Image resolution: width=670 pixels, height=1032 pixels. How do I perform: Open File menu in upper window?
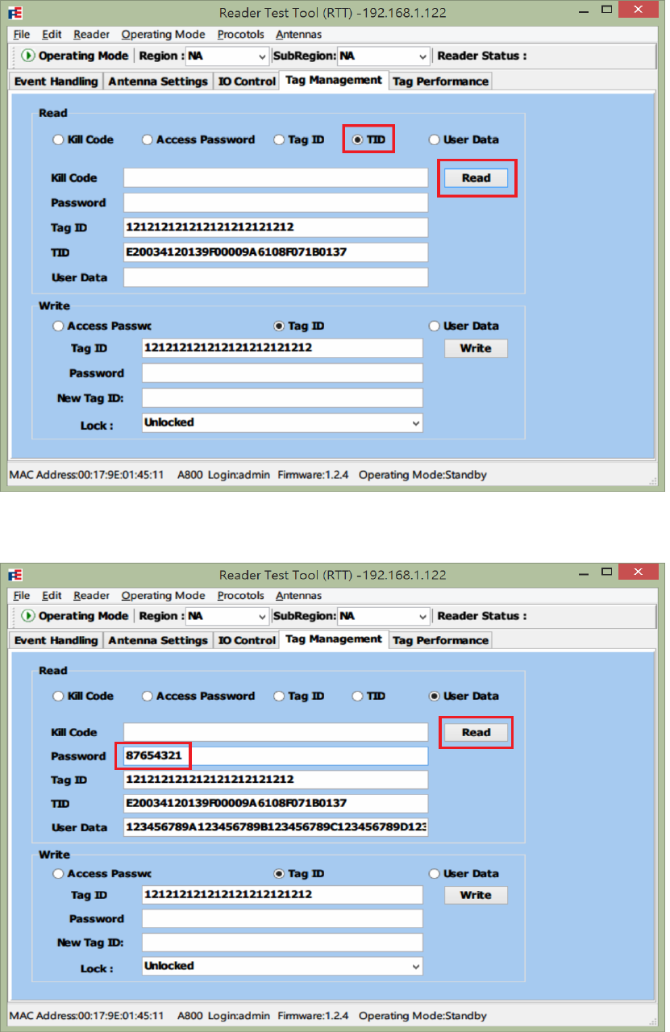point(22,34)
